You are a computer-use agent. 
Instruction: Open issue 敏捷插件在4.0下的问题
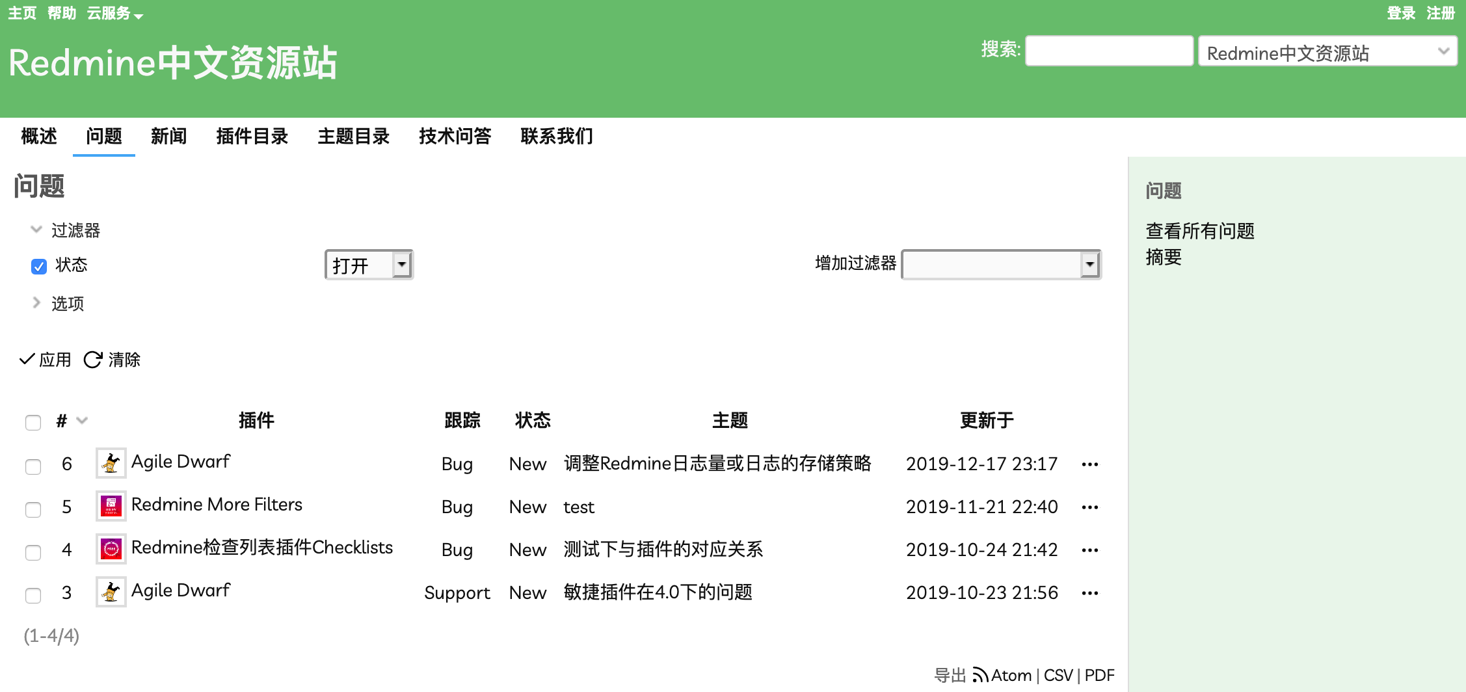pos(658,592)
